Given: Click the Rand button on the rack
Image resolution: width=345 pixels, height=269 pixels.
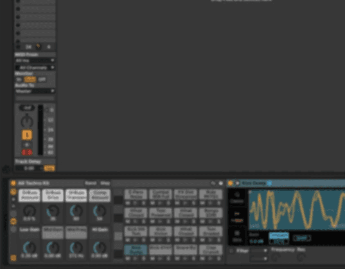Looking at the screenshot, I should (91, 183).
